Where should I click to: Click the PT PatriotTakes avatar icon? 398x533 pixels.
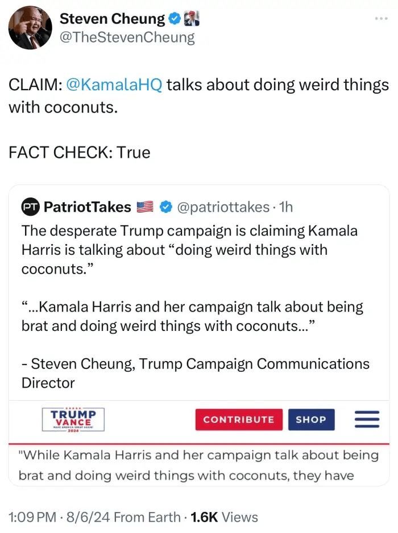pyautogui.click(x=30, y=207)
